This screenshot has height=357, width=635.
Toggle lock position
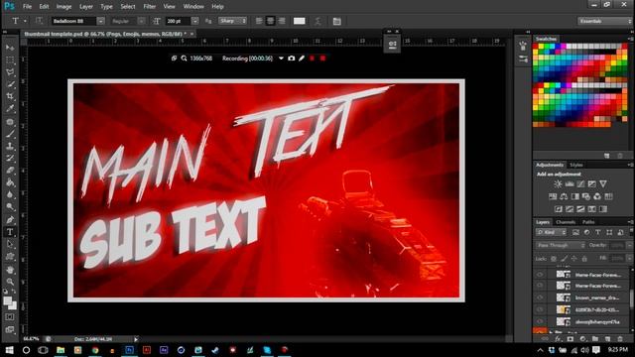click(573, 258)
